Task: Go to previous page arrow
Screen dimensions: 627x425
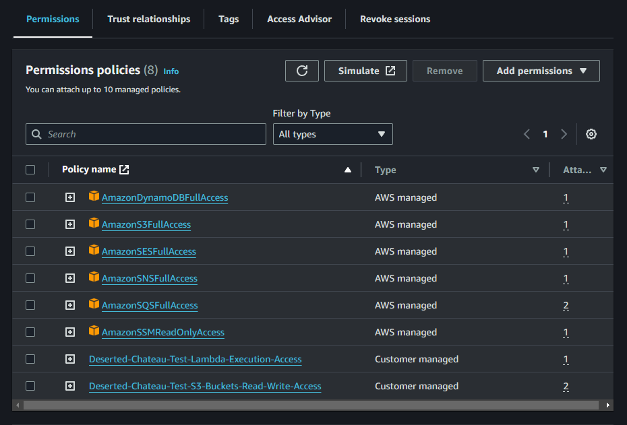Action: pyautogui.click(x=527, y=134)
